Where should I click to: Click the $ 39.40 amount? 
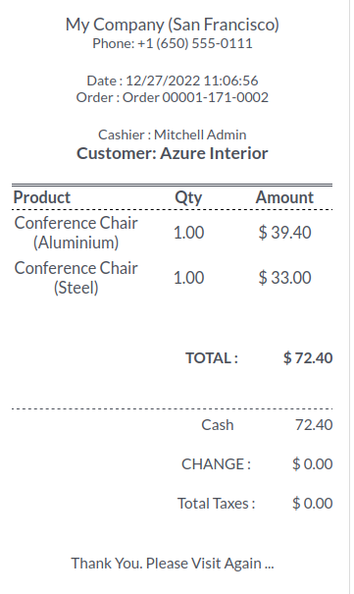pyautogui.click(x=284, y=233)
